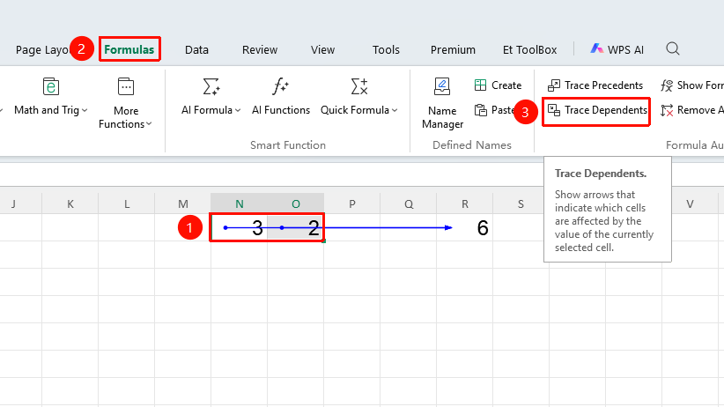Click Trace Precedents
Image resolution: width=724 pixels, height=407 pixels.
pyautogui.click(x=595, y=85)
